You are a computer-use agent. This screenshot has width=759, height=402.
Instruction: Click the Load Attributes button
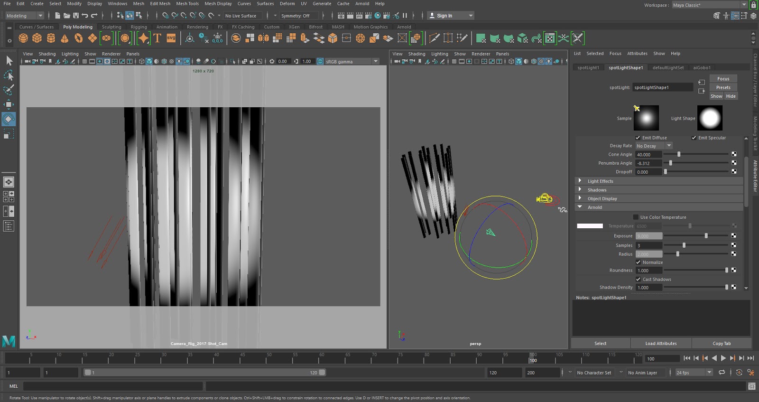click(x=661, y=344)
